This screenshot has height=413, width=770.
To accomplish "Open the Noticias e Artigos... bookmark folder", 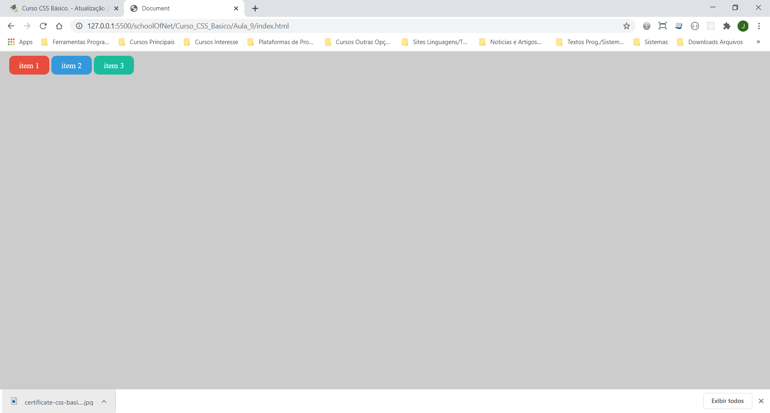I will point(511,42).
